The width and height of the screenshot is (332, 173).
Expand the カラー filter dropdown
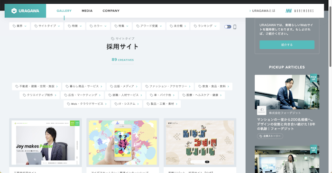click(98, 26)
